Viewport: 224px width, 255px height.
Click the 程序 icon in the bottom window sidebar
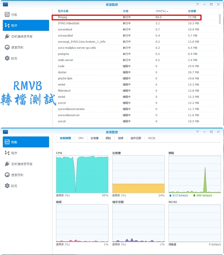pos(7,153)
